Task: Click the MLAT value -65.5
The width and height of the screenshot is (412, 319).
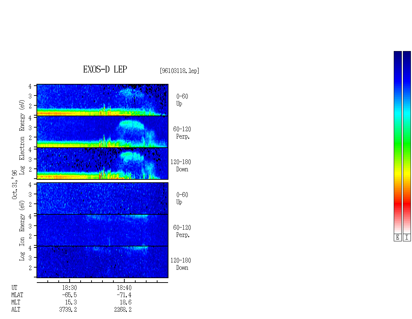Action: click(69, 295)
